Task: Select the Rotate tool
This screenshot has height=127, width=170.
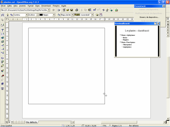Action: pos(2,58)
